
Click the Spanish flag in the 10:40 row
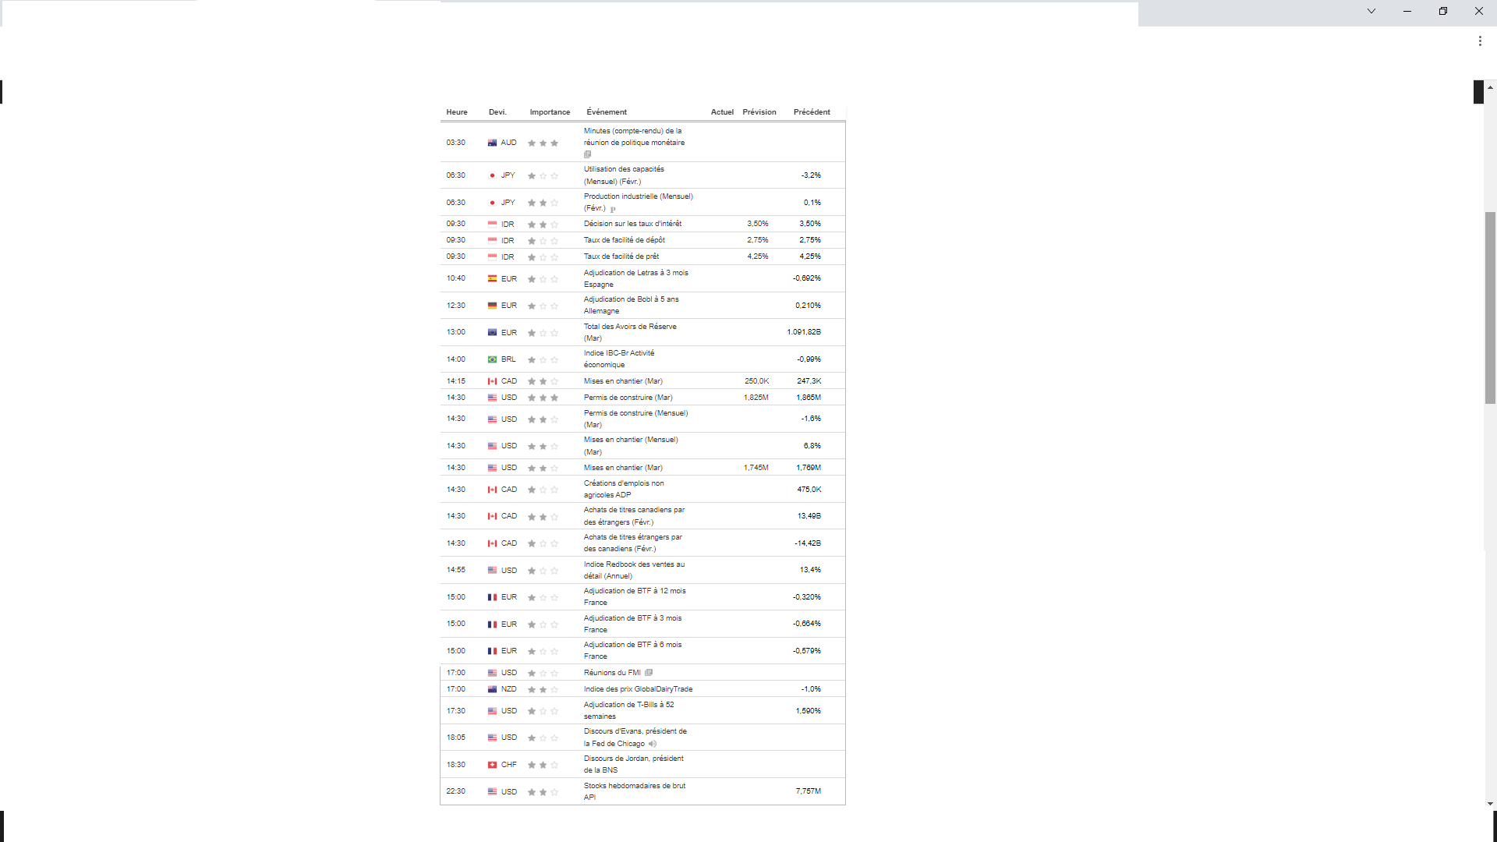492,278
